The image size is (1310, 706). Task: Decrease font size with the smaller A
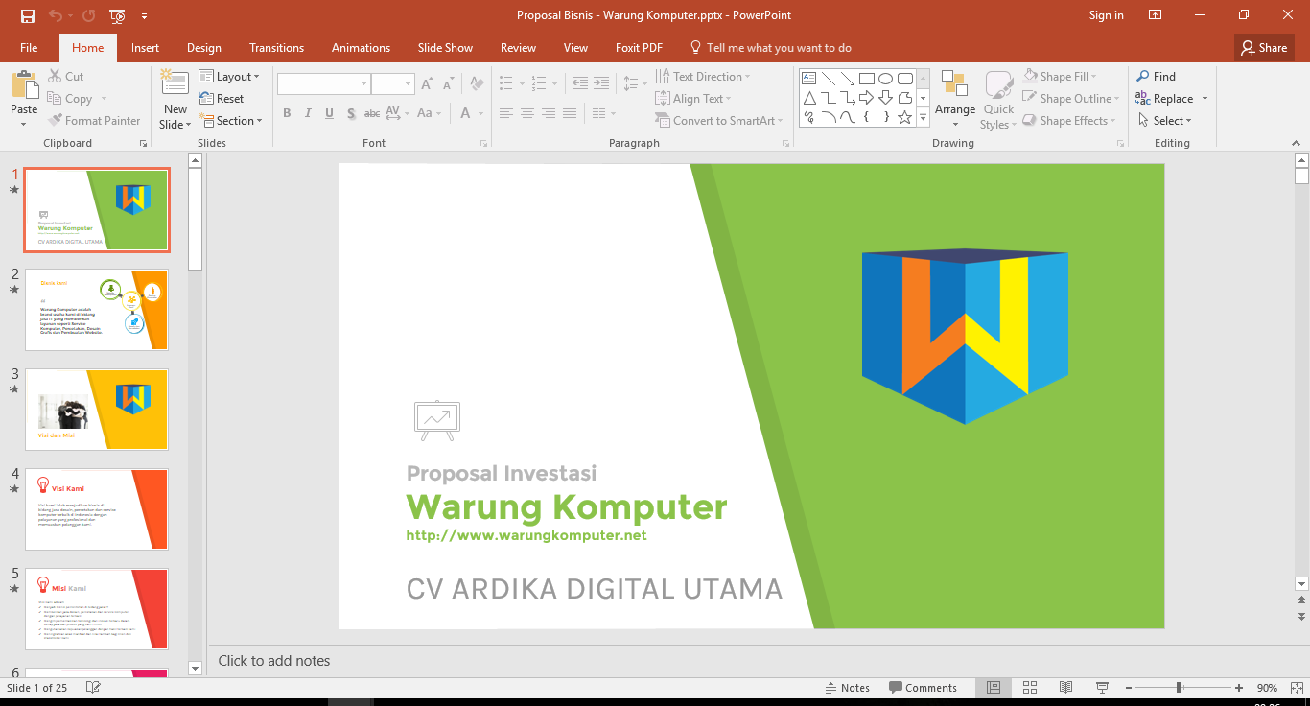[x=447, y=84]
